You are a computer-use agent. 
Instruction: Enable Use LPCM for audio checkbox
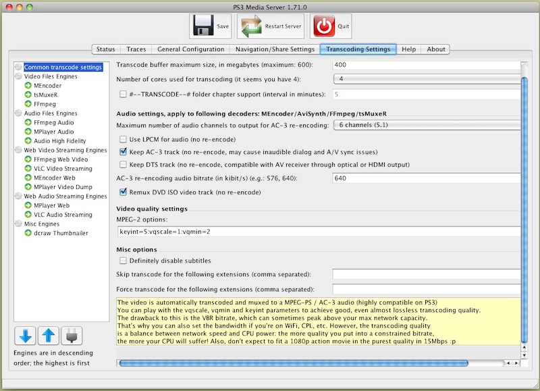123,139
